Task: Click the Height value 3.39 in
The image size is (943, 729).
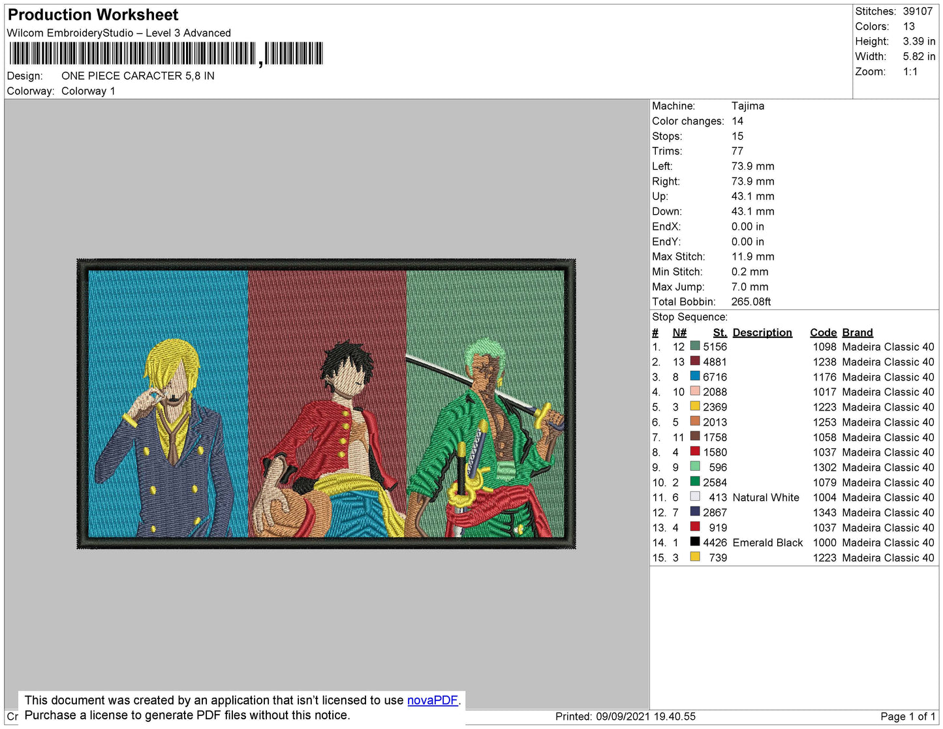Action: (x=919, y=41)
